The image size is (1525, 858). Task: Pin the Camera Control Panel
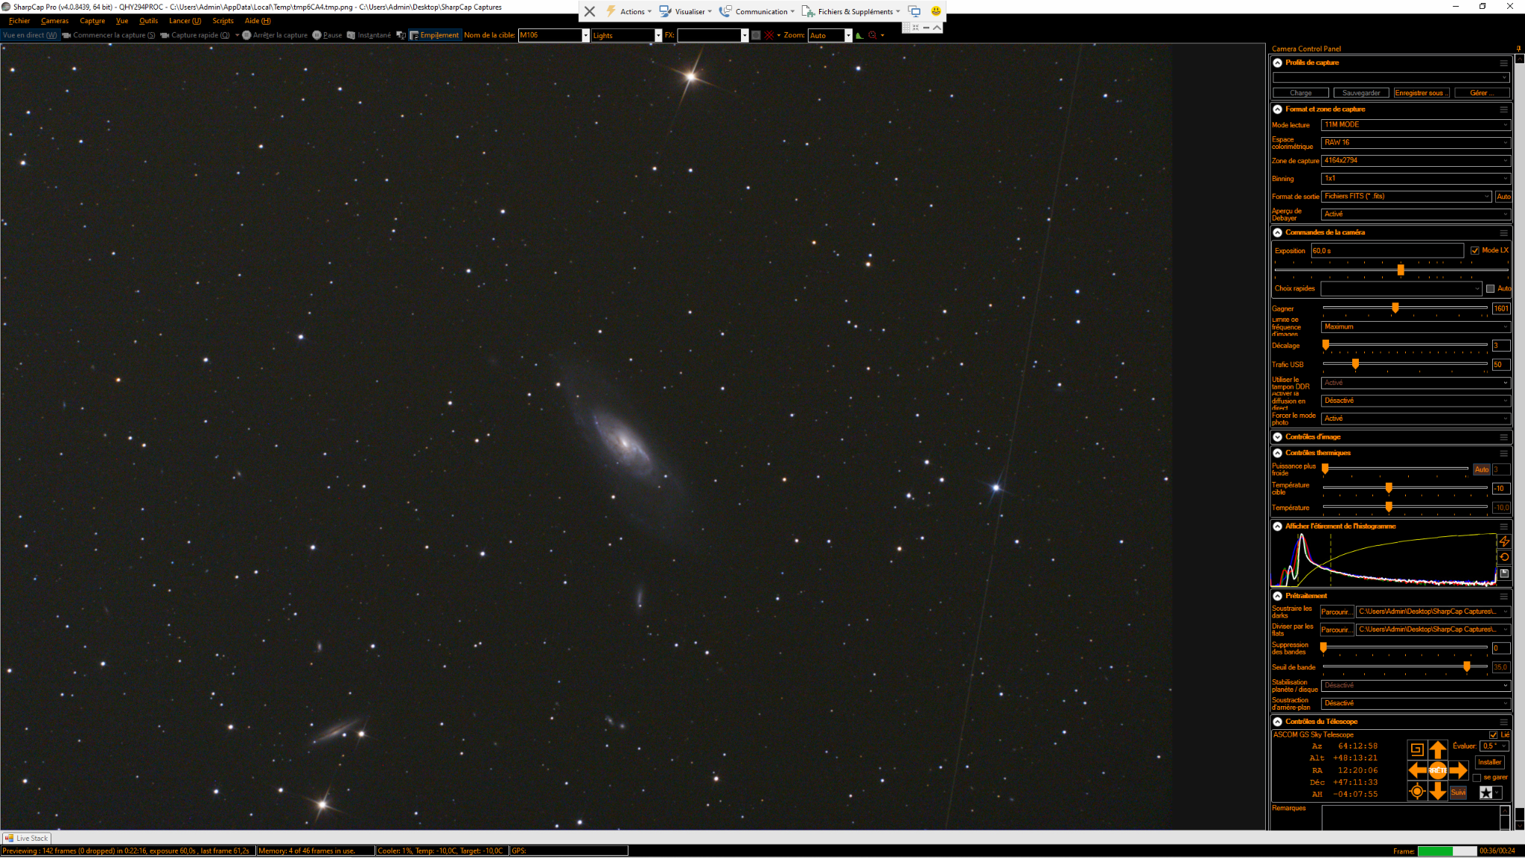click(x=1518, y=48)
